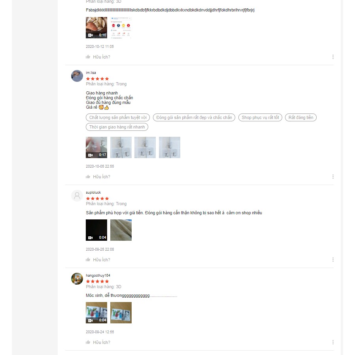Play suploluck's 0:04 dark video thumbnail
This screenshot has height=355, width=355.
pyautogui.click(x=96, y=230)
